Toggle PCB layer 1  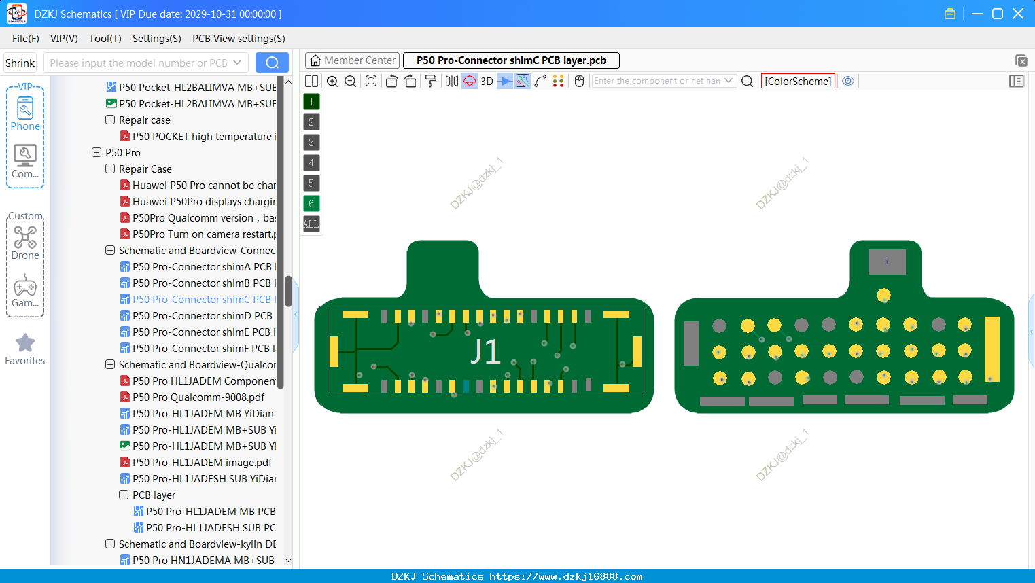click(311, 102)
